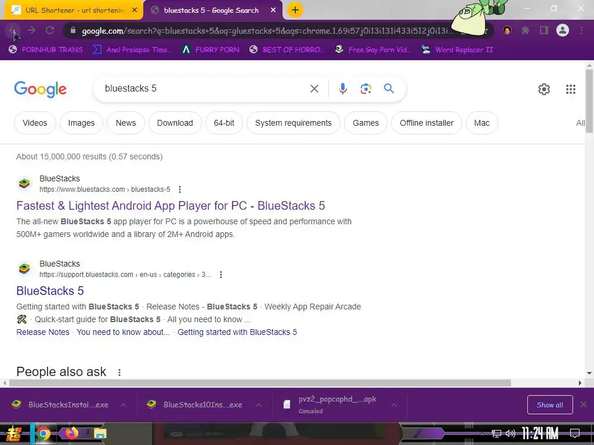Open the options dots for bluestacks.com result

[180, 189]
